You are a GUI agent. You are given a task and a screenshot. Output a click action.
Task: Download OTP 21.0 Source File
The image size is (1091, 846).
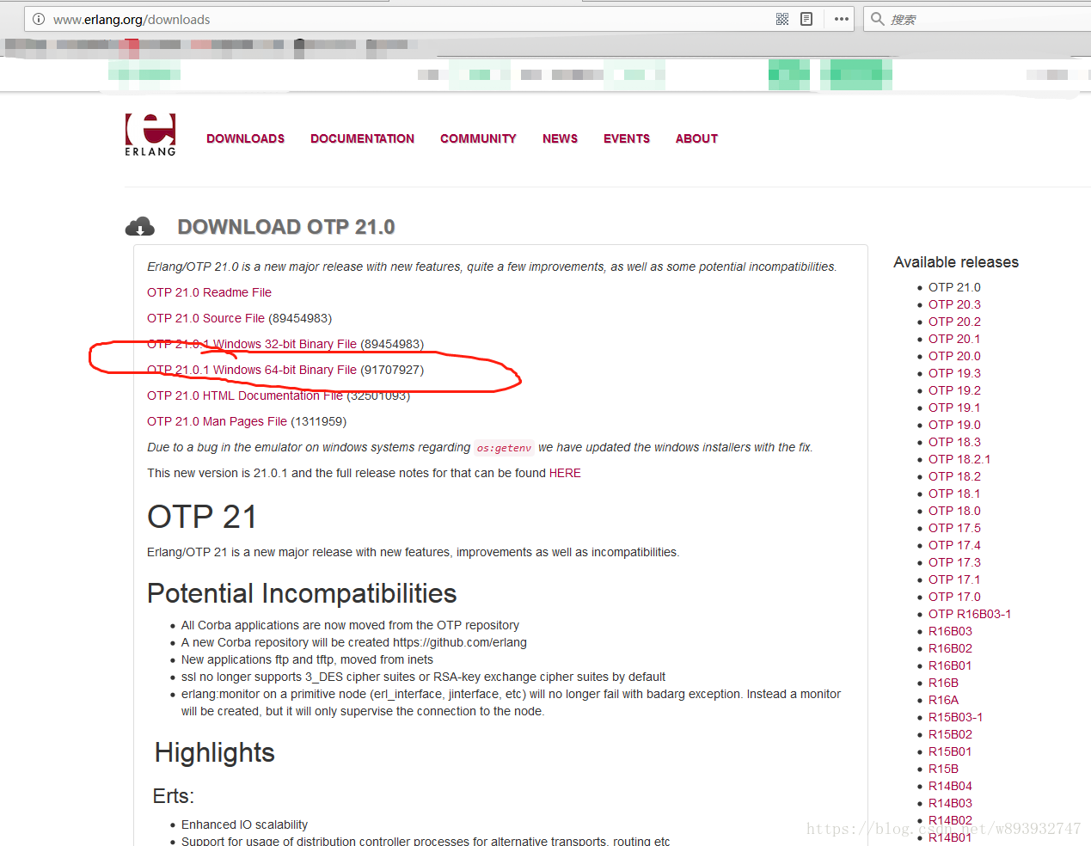[205, 318]
